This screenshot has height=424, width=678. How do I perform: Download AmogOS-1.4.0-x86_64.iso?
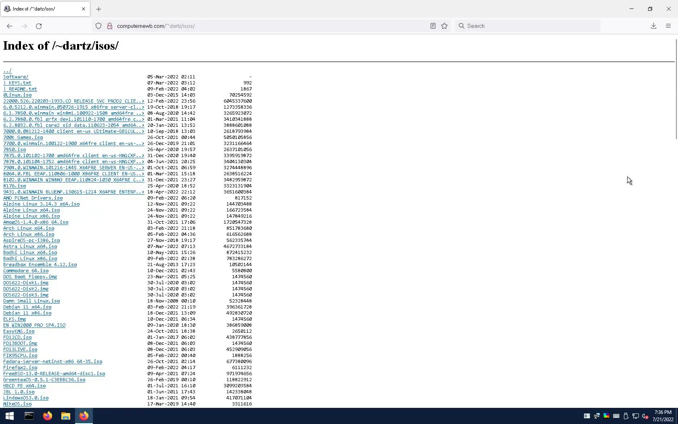point(36,222)
